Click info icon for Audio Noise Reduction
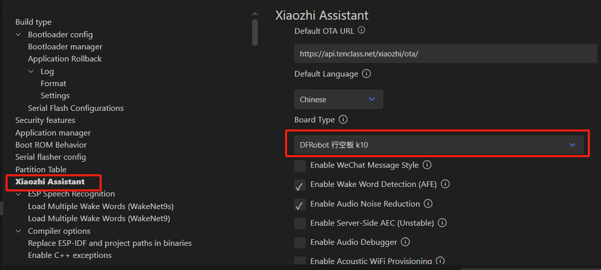Image resolution: width=601 pixels, height=270 pixels. (428, 204)
